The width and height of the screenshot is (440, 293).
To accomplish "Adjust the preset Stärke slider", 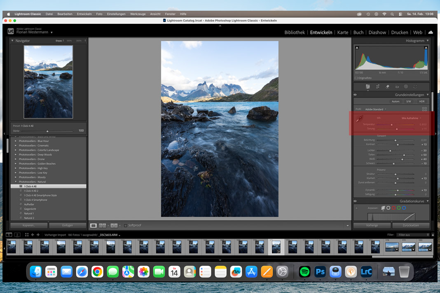I will [47, 131].
